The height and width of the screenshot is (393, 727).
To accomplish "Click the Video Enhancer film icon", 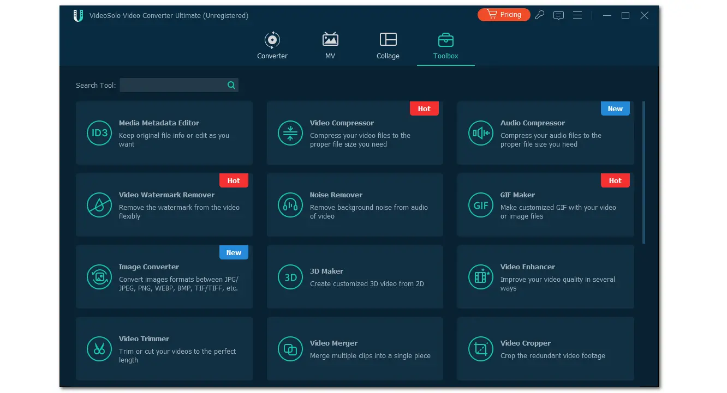I will [481, 277].
